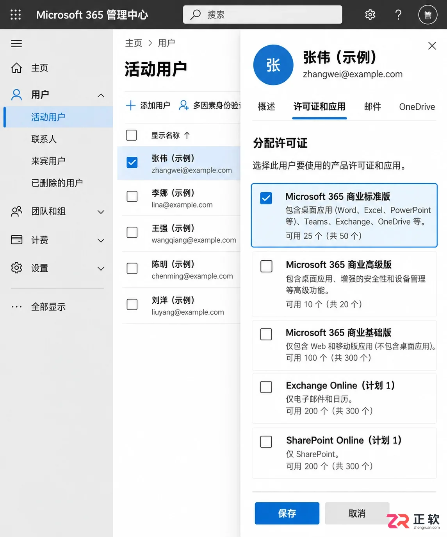Viewport: 447px width, 537px height.
Task: Open 已删除的用户 in the sidebar
Action: coord(57,183)
